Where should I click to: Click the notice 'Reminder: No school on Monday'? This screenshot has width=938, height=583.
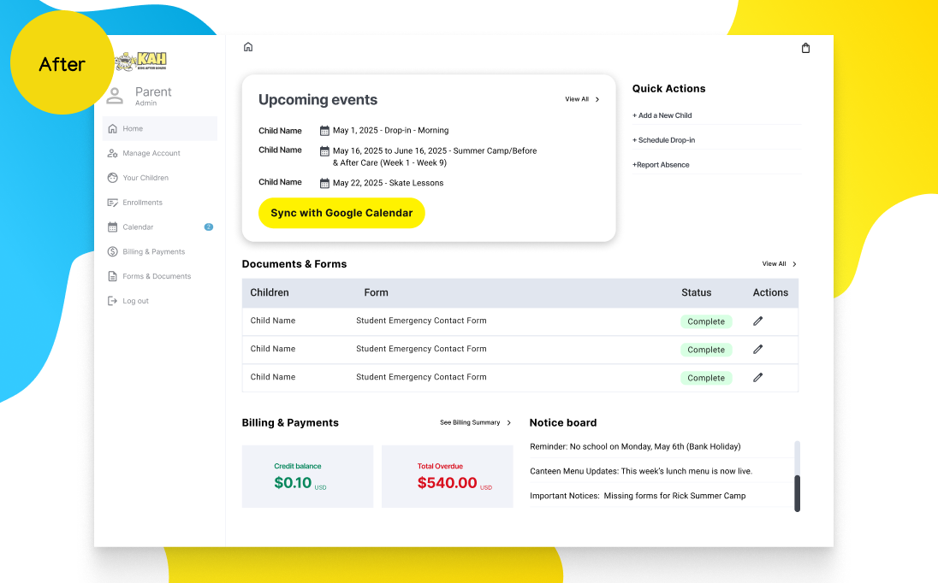pyautogui.click(x=635, y=446)
